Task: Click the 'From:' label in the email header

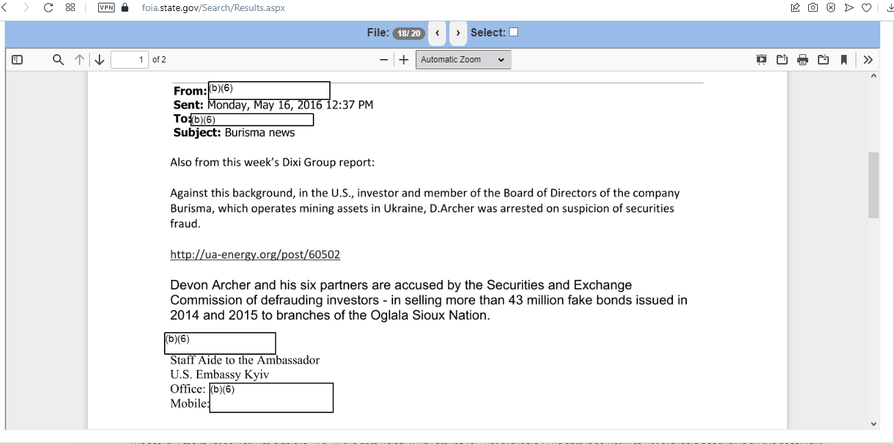Action: coord(190,91)
